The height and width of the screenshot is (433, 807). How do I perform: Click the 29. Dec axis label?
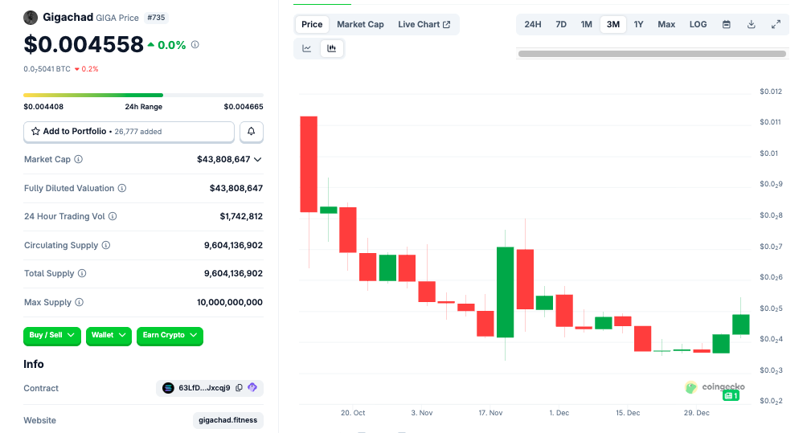(x=696, y=412)
